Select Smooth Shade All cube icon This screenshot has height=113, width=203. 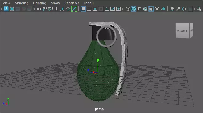coord(134,9)
